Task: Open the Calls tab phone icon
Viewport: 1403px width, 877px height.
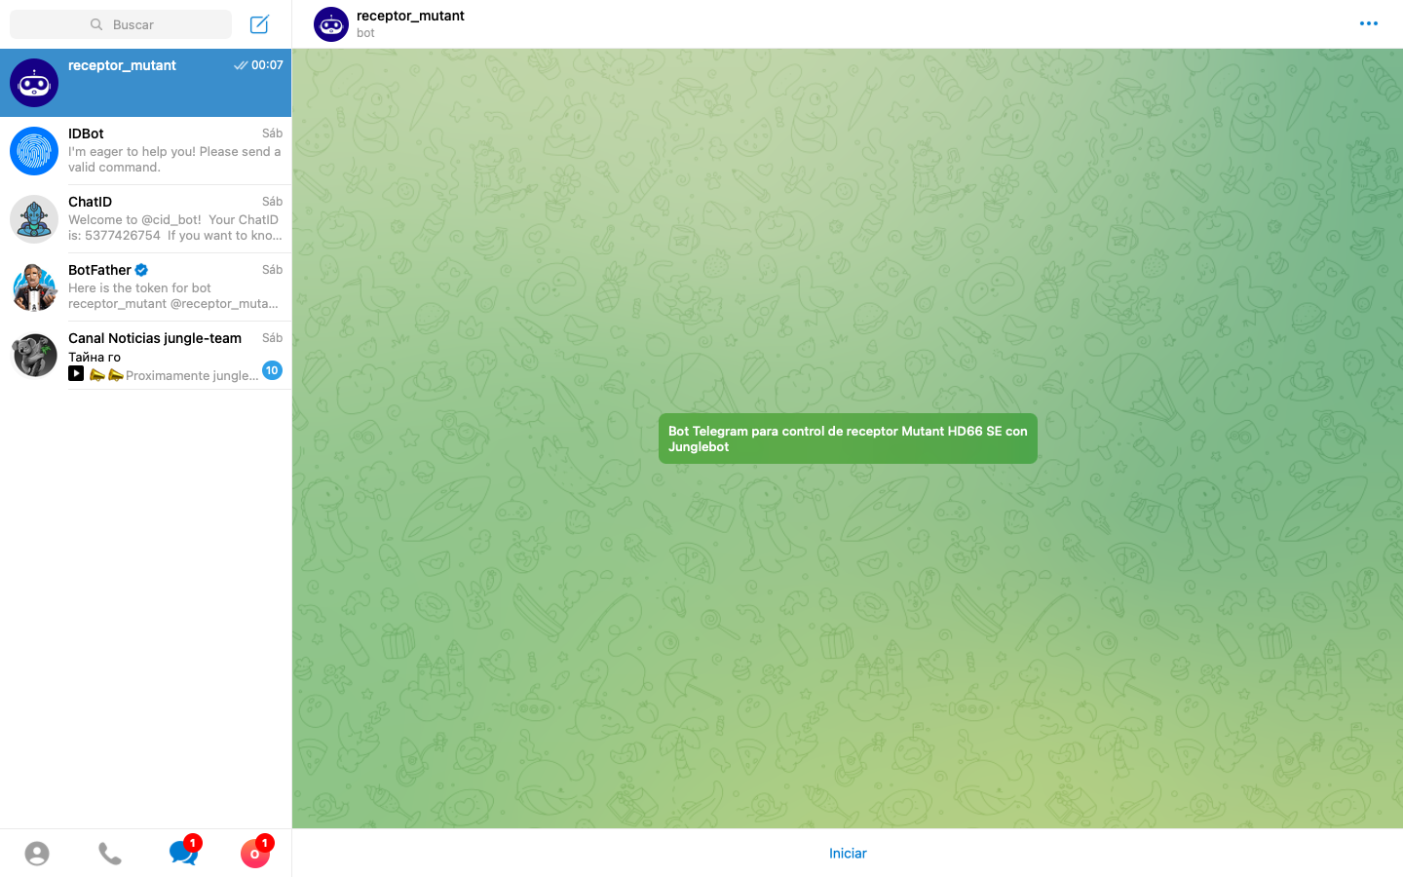Action: 110,854
